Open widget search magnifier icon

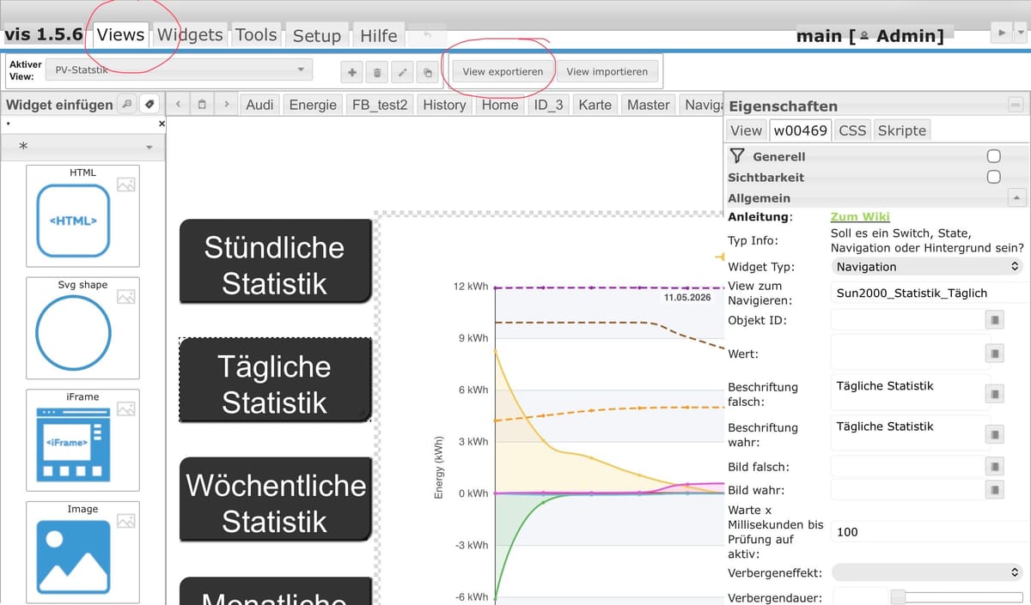126,104
